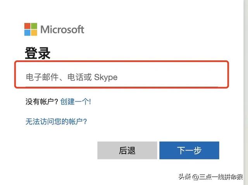Viewport: 248px width, 185px height.
Task: Click the red square in Microsoft logo
Action: coord(28,26)
